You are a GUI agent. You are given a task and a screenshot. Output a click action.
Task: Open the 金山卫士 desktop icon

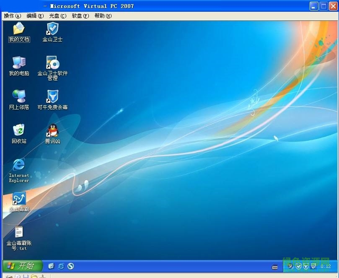(52, 29)
